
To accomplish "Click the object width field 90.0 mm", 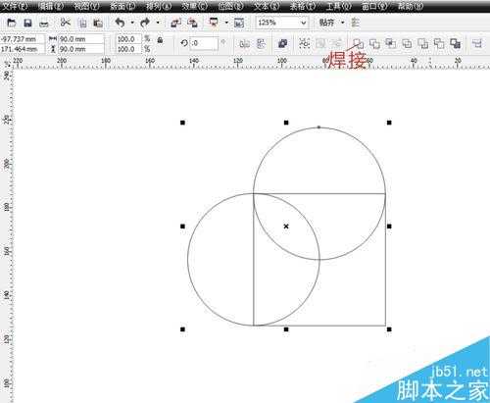I will coord(81,39).
